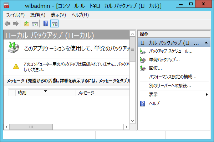Click the 操作 pane title
214x142 pixels.
coord(144,34)
